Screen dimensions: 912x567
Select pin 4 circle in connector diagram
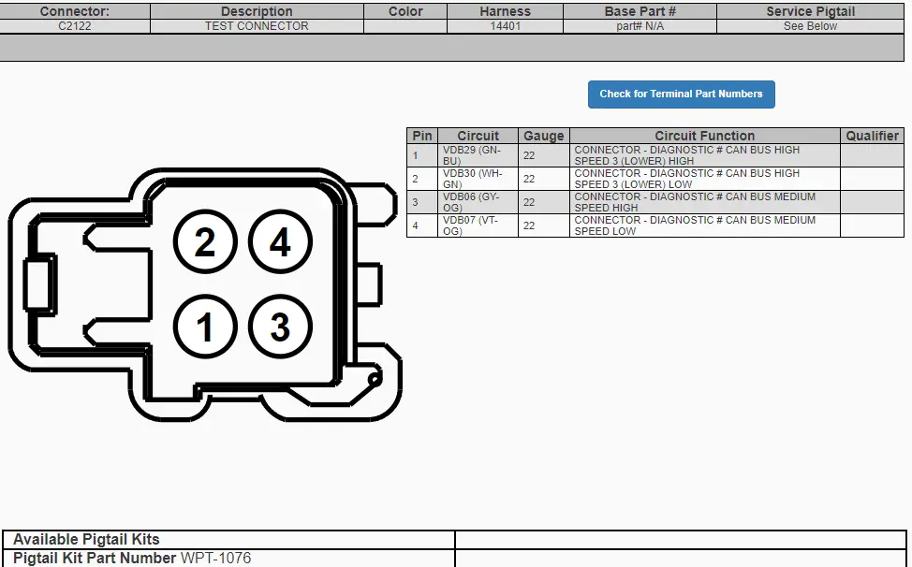(x=280, y=241)
